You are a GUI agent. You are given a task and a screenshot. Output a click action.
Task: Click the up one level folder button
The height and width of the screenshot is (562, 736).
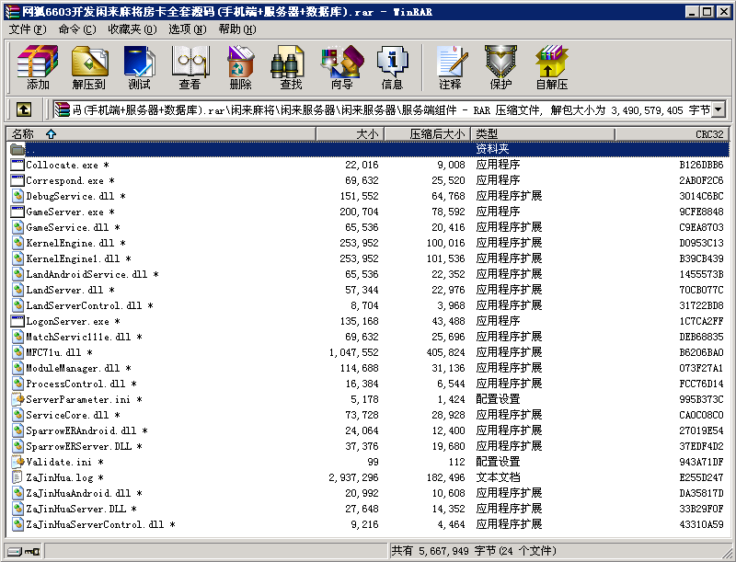click(24, 109)
